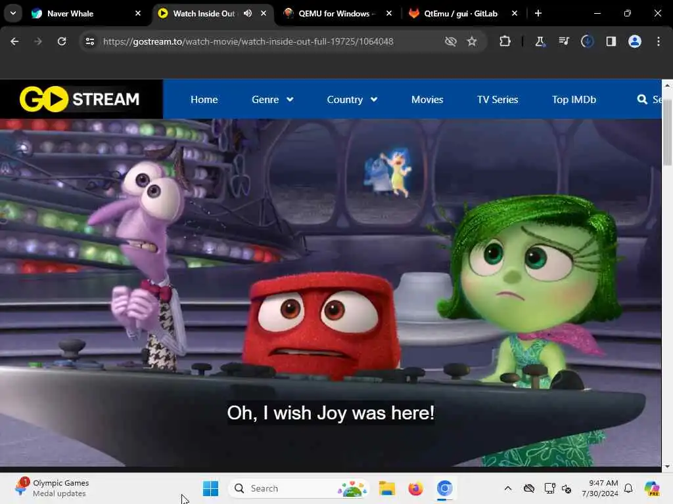Viewport: 673px width, 504px height.
Task: Click the page scroll down arrow
Action: [667, 467]
